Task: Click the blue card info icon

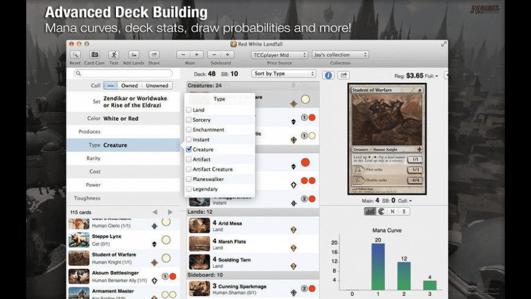Action: coord(328,76)
